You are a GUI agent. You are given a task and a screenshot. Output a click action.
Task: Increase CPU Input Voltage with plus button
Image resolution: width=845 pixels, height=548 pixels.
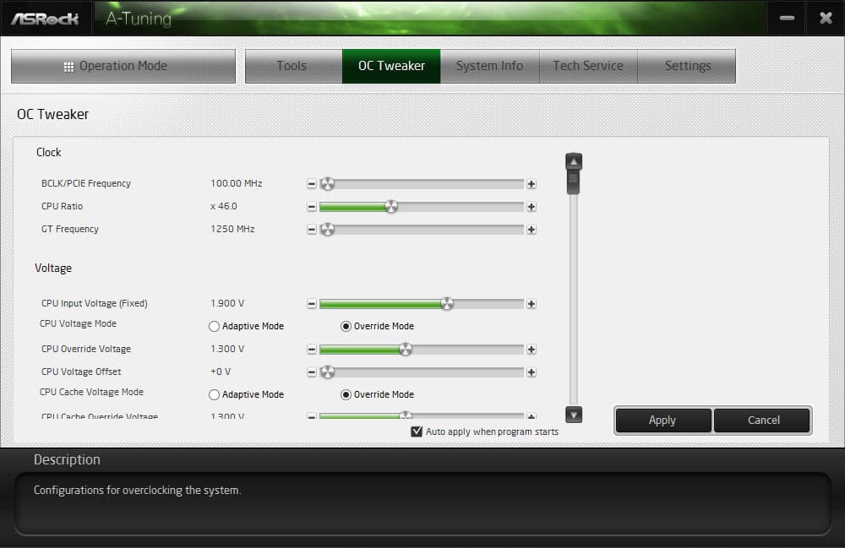(532, 304)
